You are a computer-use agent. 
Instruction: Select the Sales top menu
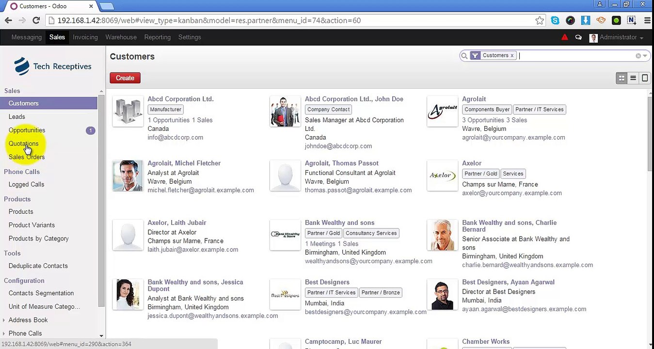pyautogui.click(x=57, y=37)
